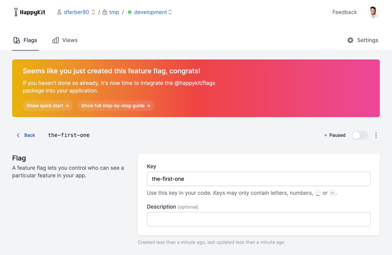392x255 pixels.
Task: Click the Flags tab icon
Action: click(17, 40)
